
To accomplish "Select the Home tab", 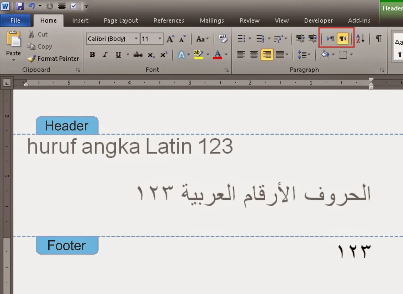I will (x=48, y=20).
